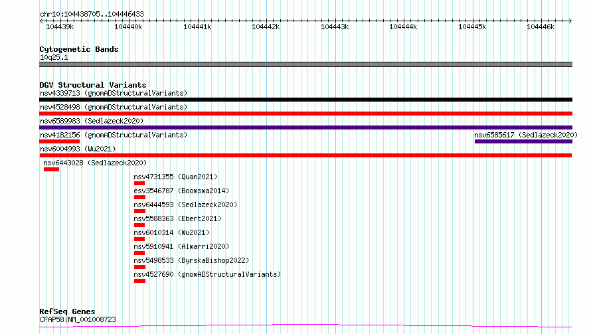Select the black nsv4339713 variant bar

point(305,100)
